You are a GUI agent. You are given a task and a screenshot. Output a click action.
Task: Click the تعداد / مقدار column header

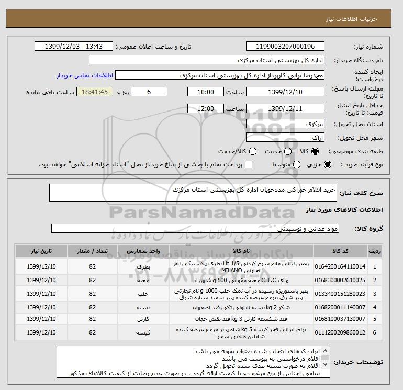(93, 251)
